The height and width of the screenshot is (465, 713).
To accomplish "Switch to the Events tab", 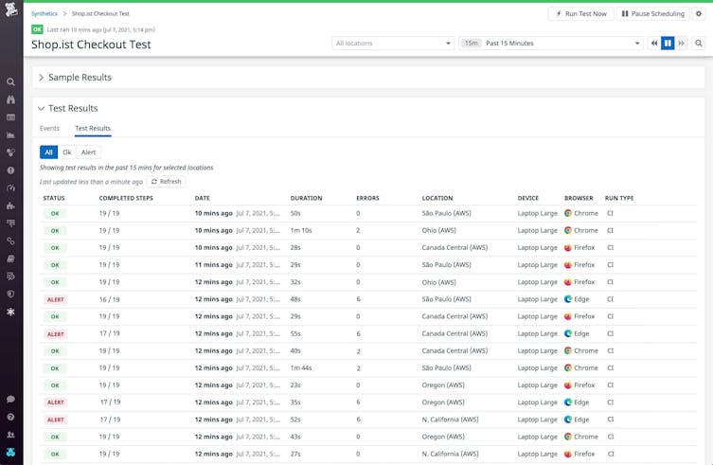I will pyautogui.click(x=49, y=129).
